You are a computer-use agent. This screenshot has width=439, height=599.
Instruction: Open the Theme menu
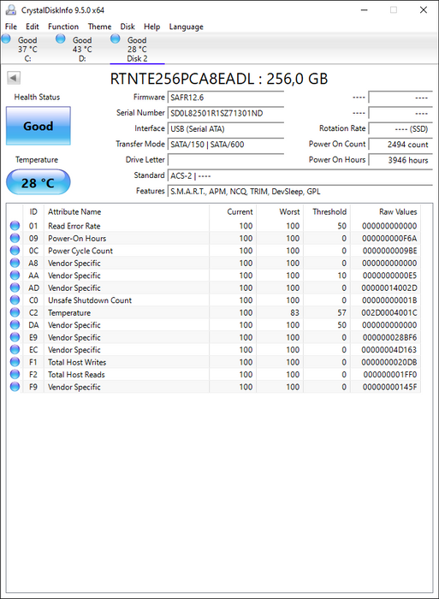tap(99, 27)
